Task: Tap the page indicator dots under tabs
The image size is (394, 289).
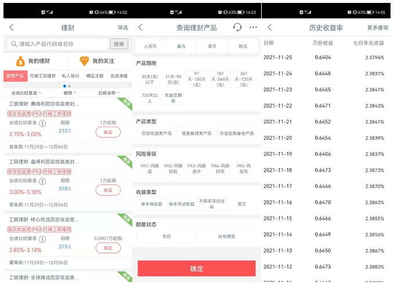Action: pos(67,86)
